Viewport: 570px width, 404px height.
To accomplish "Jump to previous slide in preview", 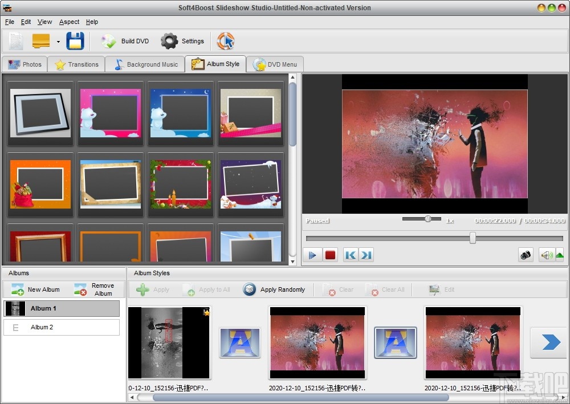I will 351,255.
